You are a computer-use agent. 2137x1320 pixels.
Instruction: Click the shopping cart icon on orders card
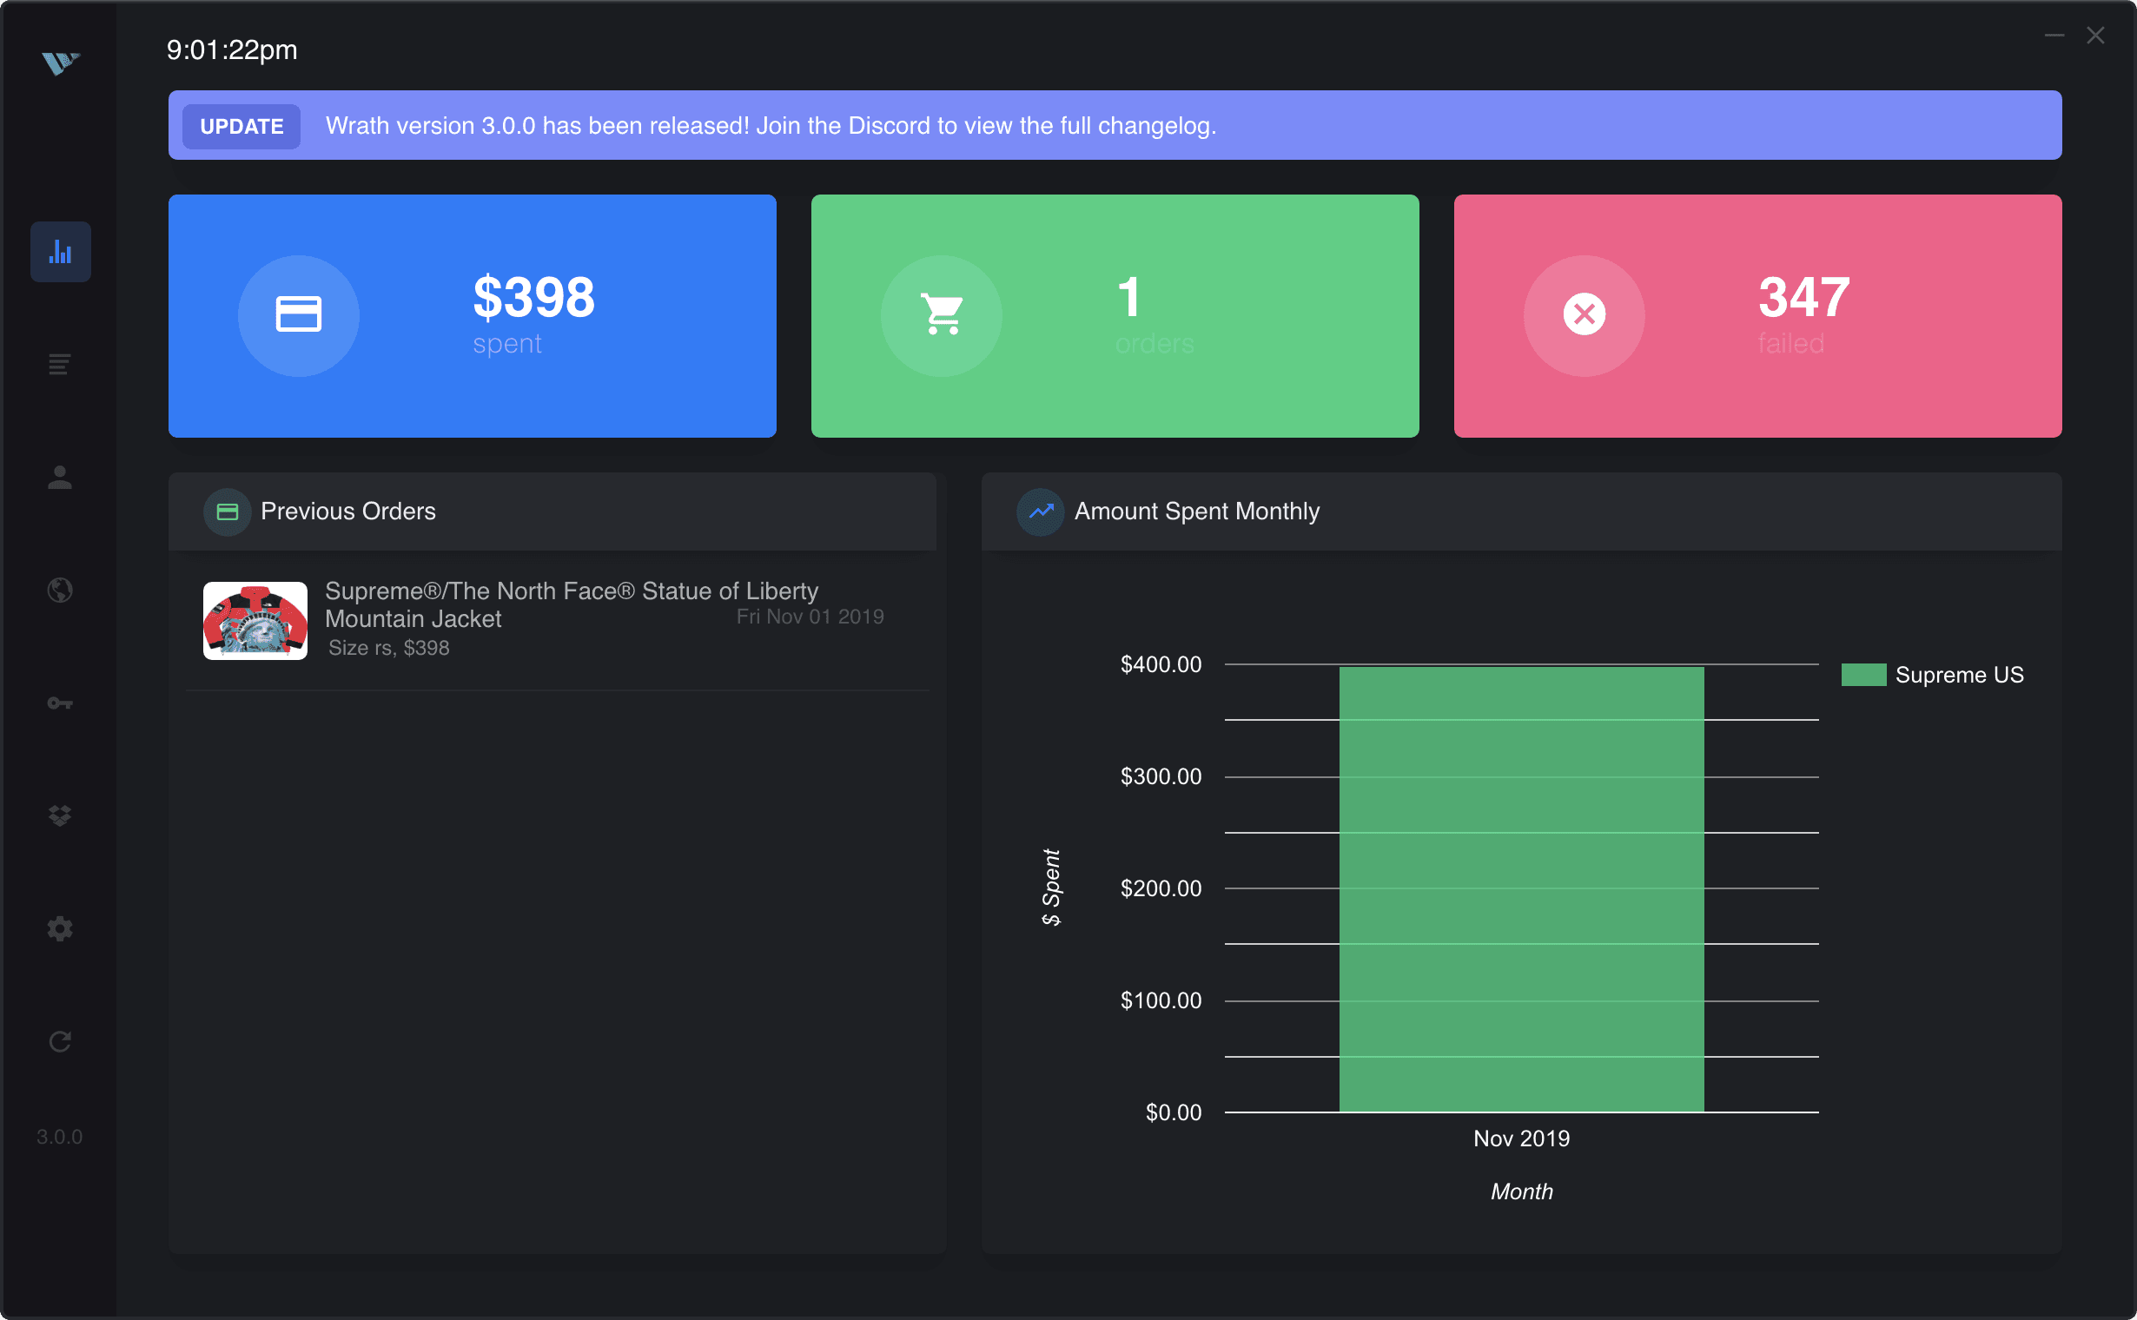coord(942,316)
